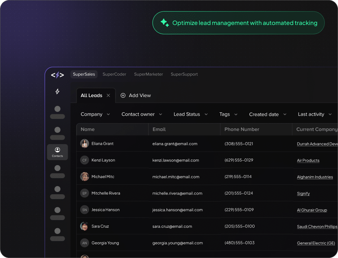Viewport: 338px width, 258px height.
Task: Click phone number (308) 555-0121
Action: click(239, 144)
